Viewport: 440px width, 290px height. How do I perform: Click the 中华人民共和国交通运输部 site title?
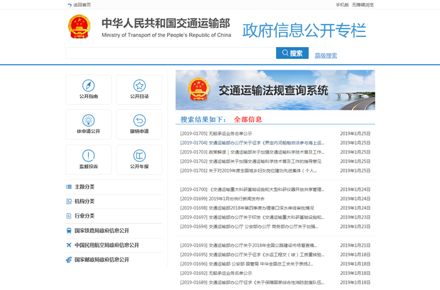166,23
